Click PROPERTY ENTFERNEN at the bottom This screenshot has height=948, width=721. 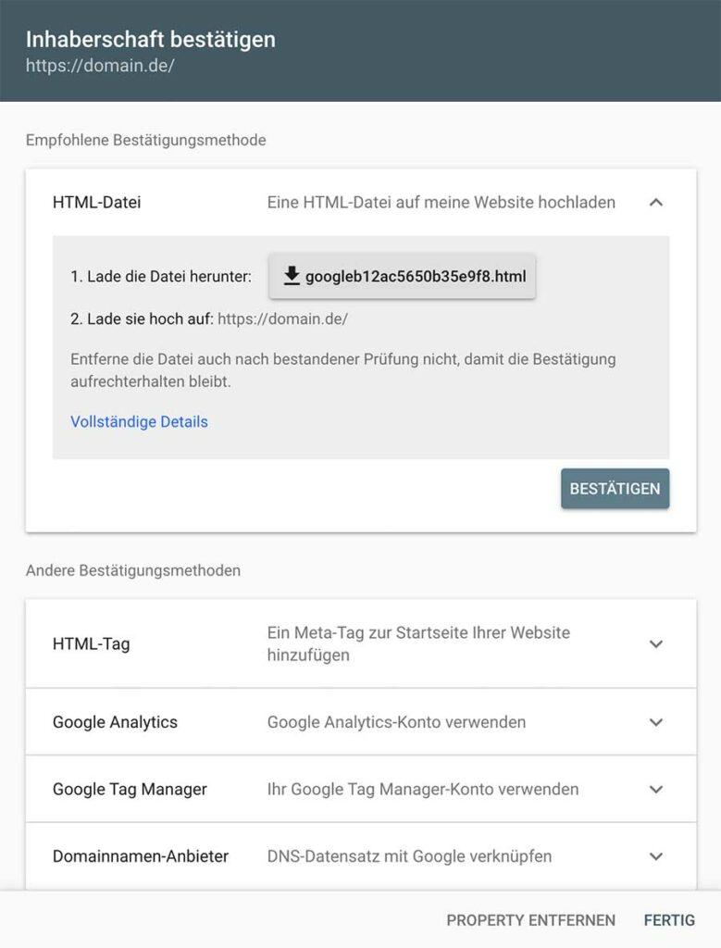(530, 920)
